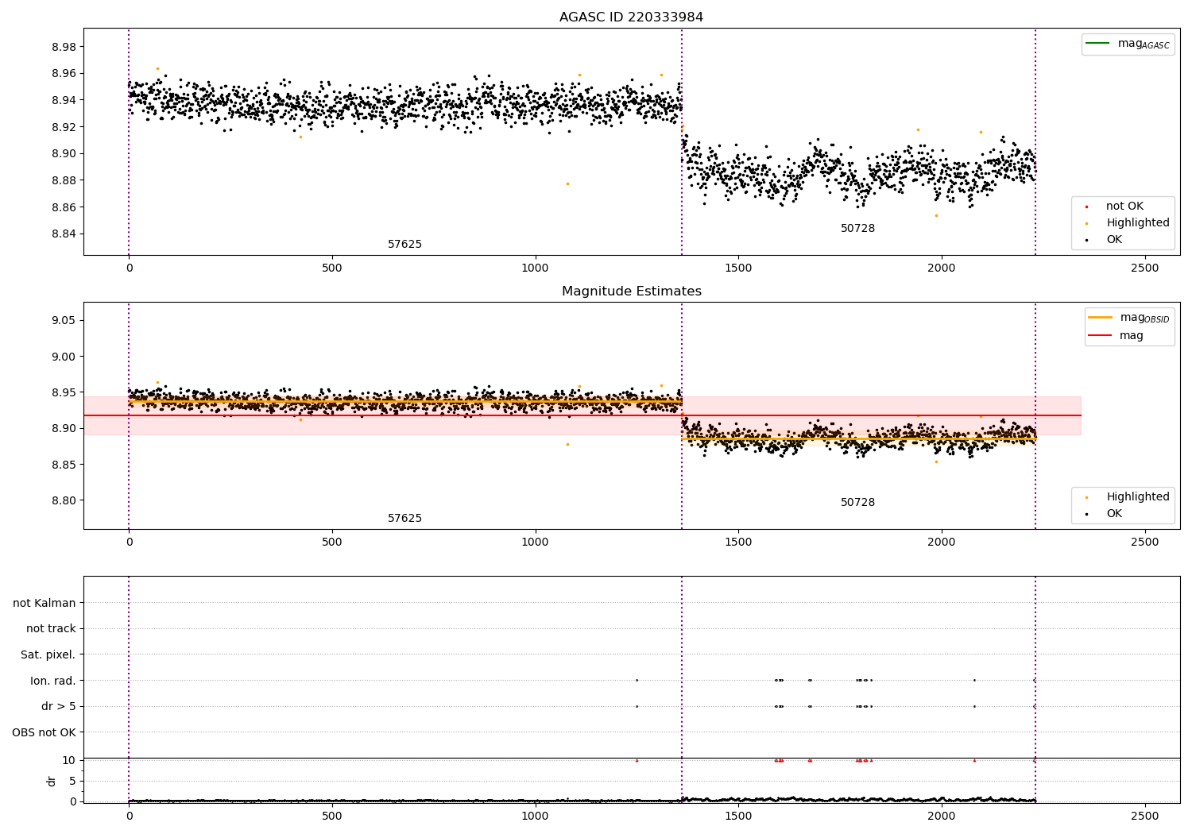Select "OK" legend entry in top plot
Screen dimensions: 1192x834
tap(1114, 240)
